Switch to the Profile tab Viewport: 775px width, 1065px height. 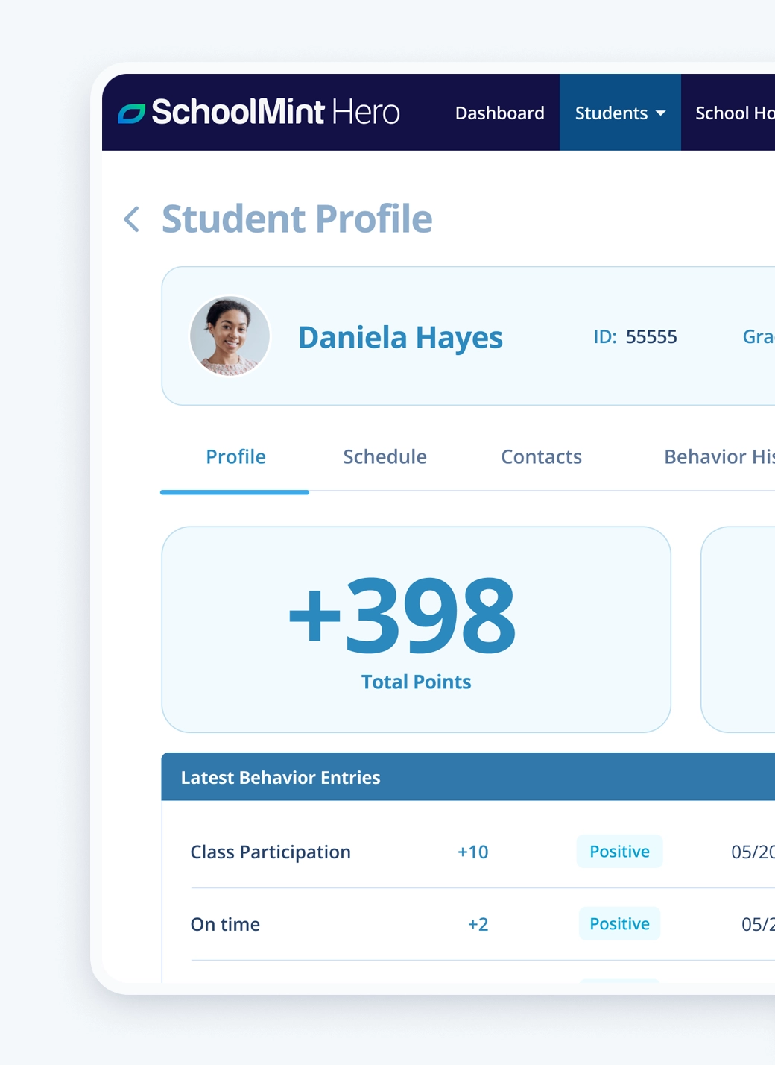click(x=235, y=456)
